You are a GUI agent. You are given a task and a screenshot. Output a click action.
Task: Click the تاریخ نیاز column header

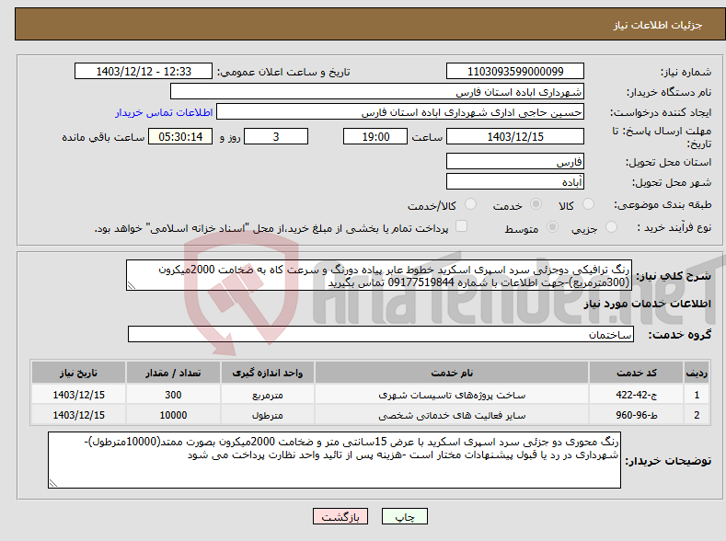click(79, 373)
